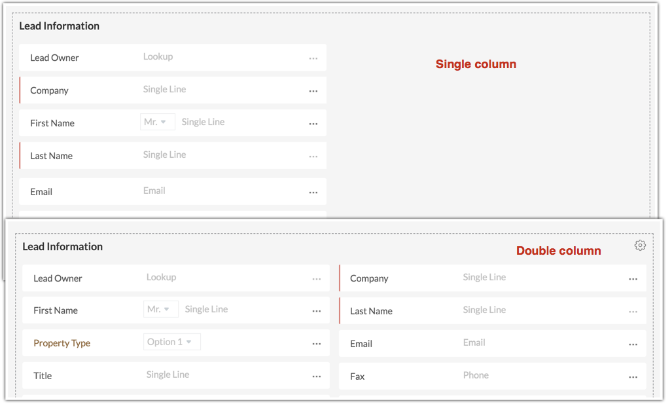This screenshot has width=672, height=406.
Task: Select the Property Type label
Action: 62,343
